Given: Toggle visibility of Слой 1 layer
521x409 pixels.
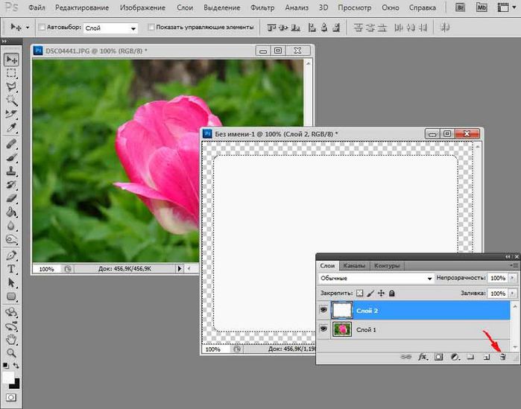Looking at the screenshot, I should tap(324, 329).
